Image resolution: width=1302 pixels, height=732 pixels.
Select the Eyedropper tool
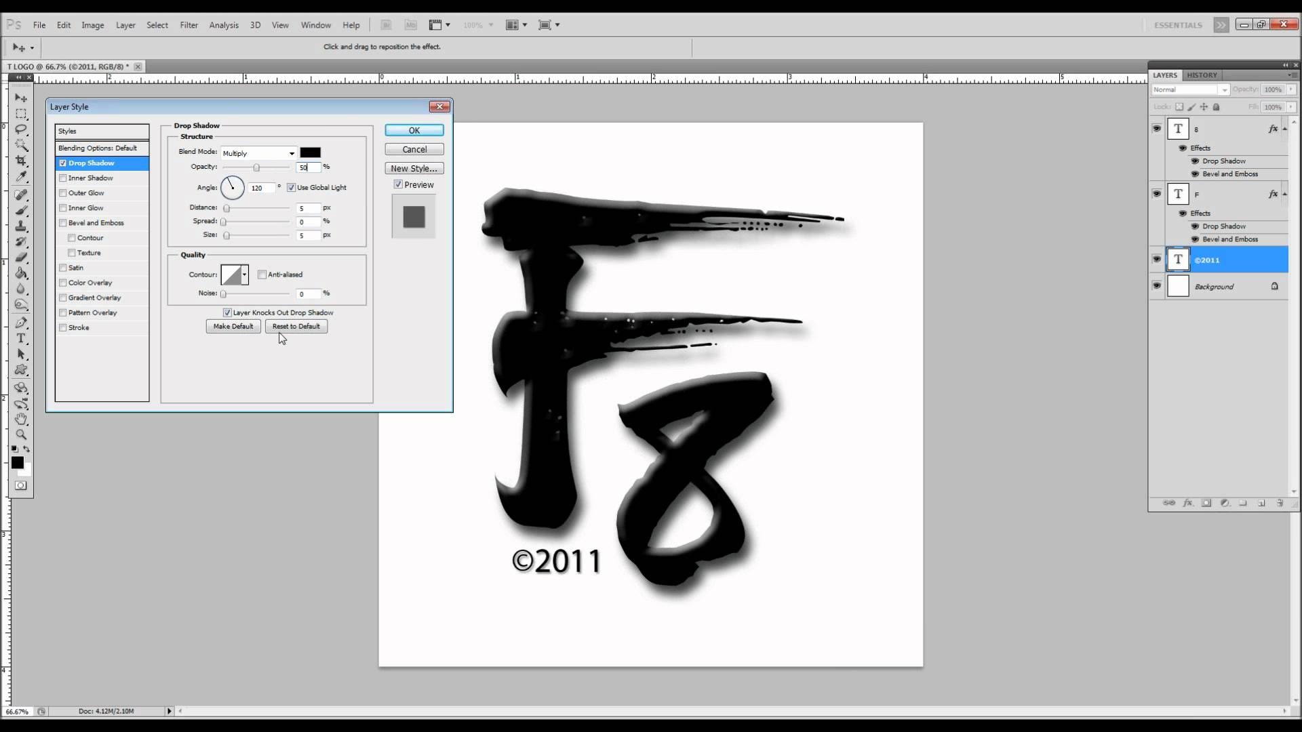click(x=21, y=177)
